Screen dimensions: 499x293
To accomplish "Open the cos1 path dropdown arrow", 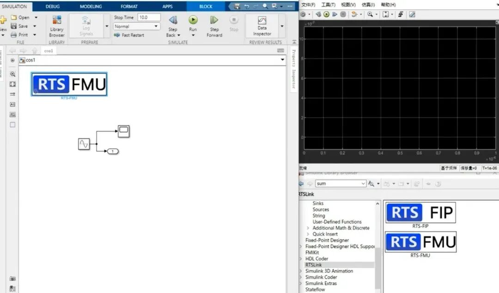I will (282, 60).
